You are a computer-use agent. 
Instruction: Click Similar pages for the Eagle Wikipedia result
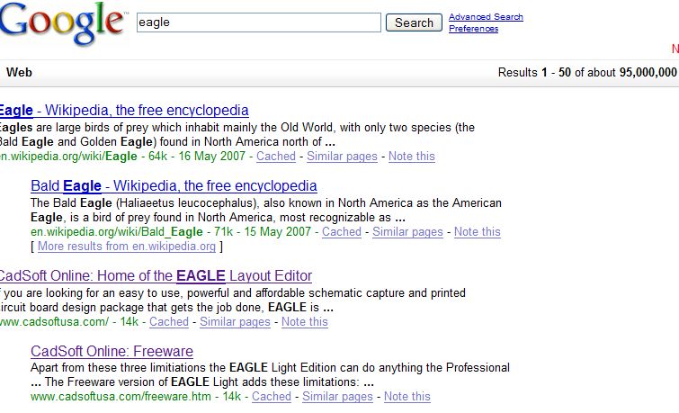pyautogui.click(x=342, y=157)
